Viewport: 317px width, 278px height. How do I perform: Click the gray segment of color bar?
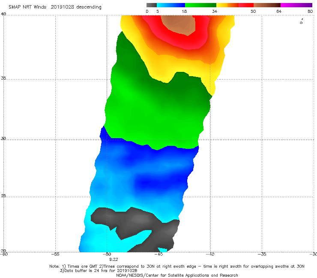click(151, 5)
